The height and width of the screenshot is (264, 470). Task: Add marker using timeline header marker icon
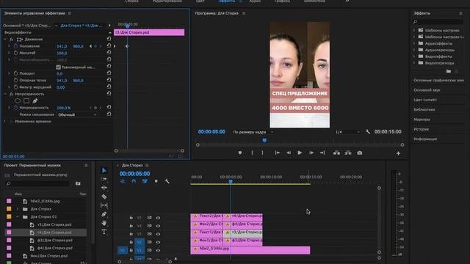coord(156,181)
